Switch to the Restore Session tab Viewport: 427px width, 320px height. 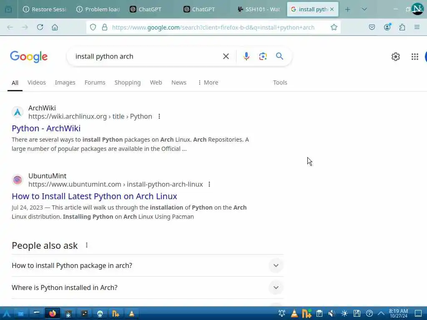pos(45,9)
